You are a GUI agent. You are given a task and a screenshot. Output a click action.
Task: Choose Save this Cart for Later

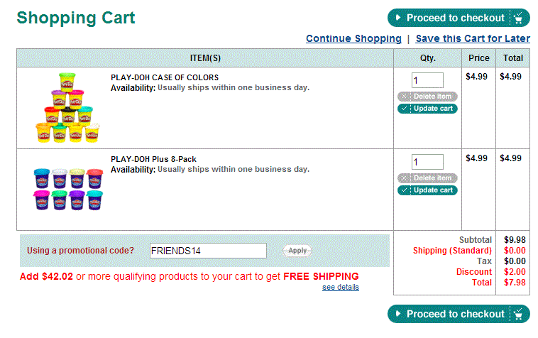[473, 38]
